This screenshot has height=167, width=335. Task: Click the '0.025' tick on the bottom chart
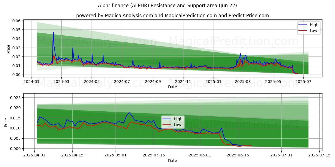16,98
